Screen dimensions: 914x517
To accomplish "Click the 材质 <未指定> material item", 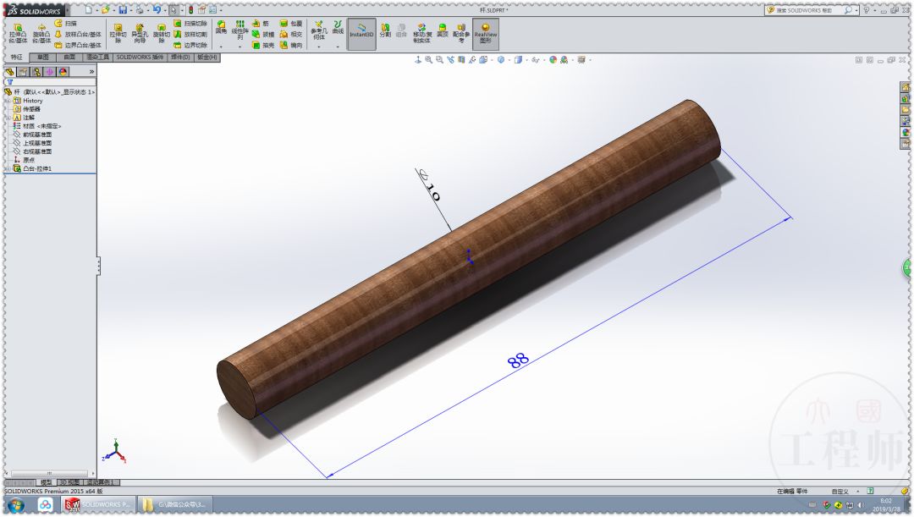I will pos(42,126).
